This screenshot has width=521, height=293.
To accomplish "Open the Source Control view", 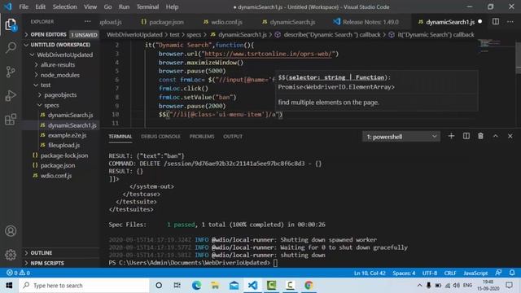I will tap(11, 72).
